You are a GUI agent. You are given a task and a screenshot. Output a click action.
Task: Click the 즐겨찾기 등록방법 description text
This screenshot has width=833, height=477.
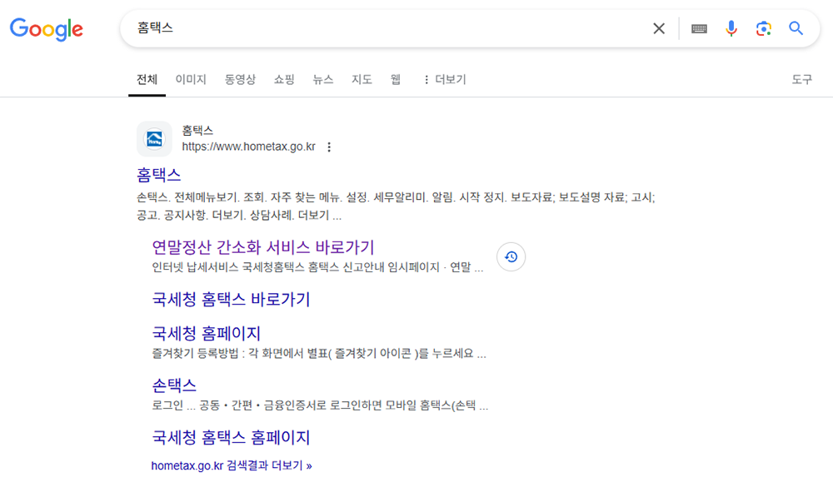[319, 354]
